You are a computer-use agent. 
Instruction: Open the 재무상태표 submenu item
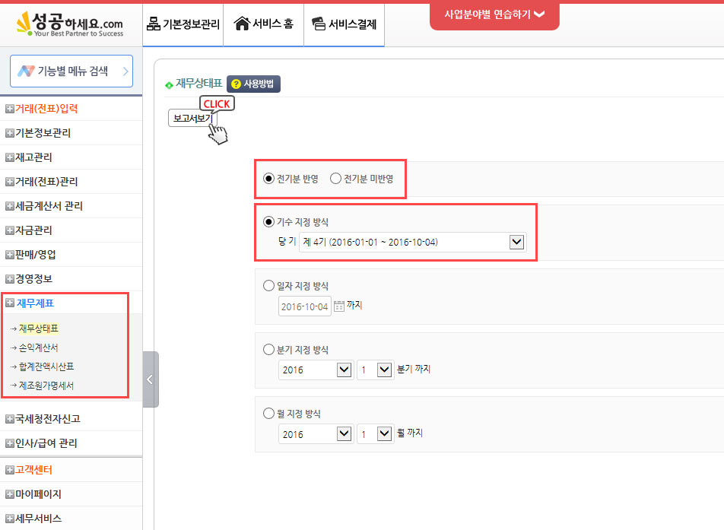pyautogui.click(x=39, y=328)
